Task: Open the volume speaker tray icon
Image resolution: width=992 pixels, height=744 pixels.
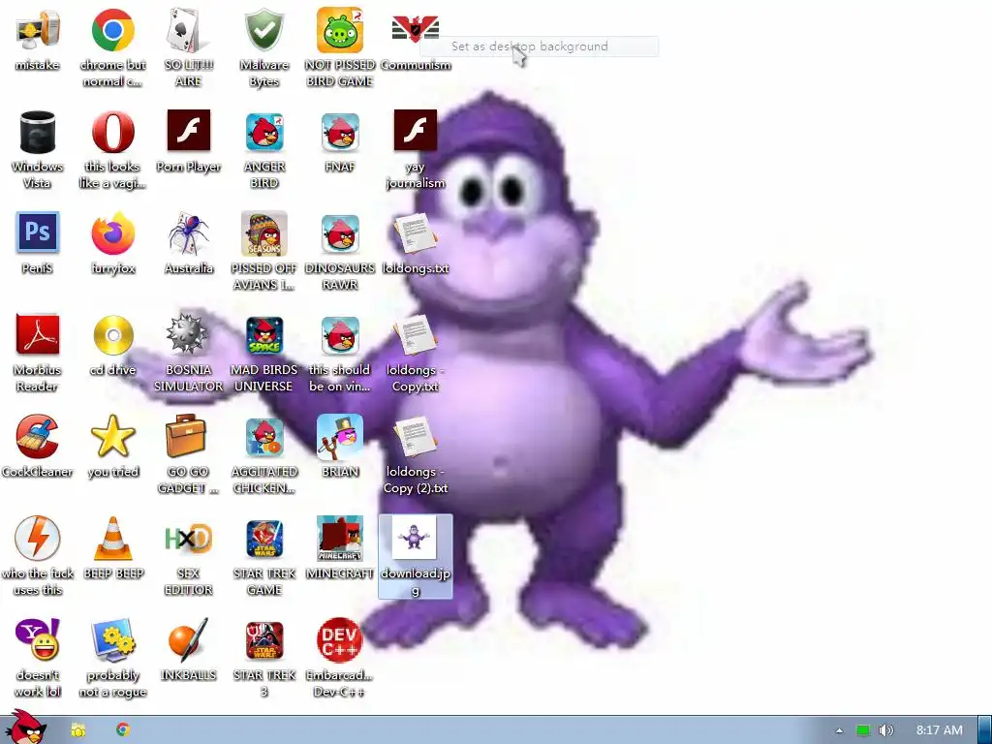Action: (885, 730)
